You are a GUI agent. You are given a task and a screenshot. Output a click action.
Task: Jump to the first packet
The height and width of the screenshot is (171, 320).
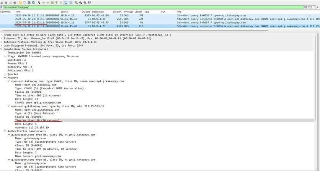(x=56, y=3)
